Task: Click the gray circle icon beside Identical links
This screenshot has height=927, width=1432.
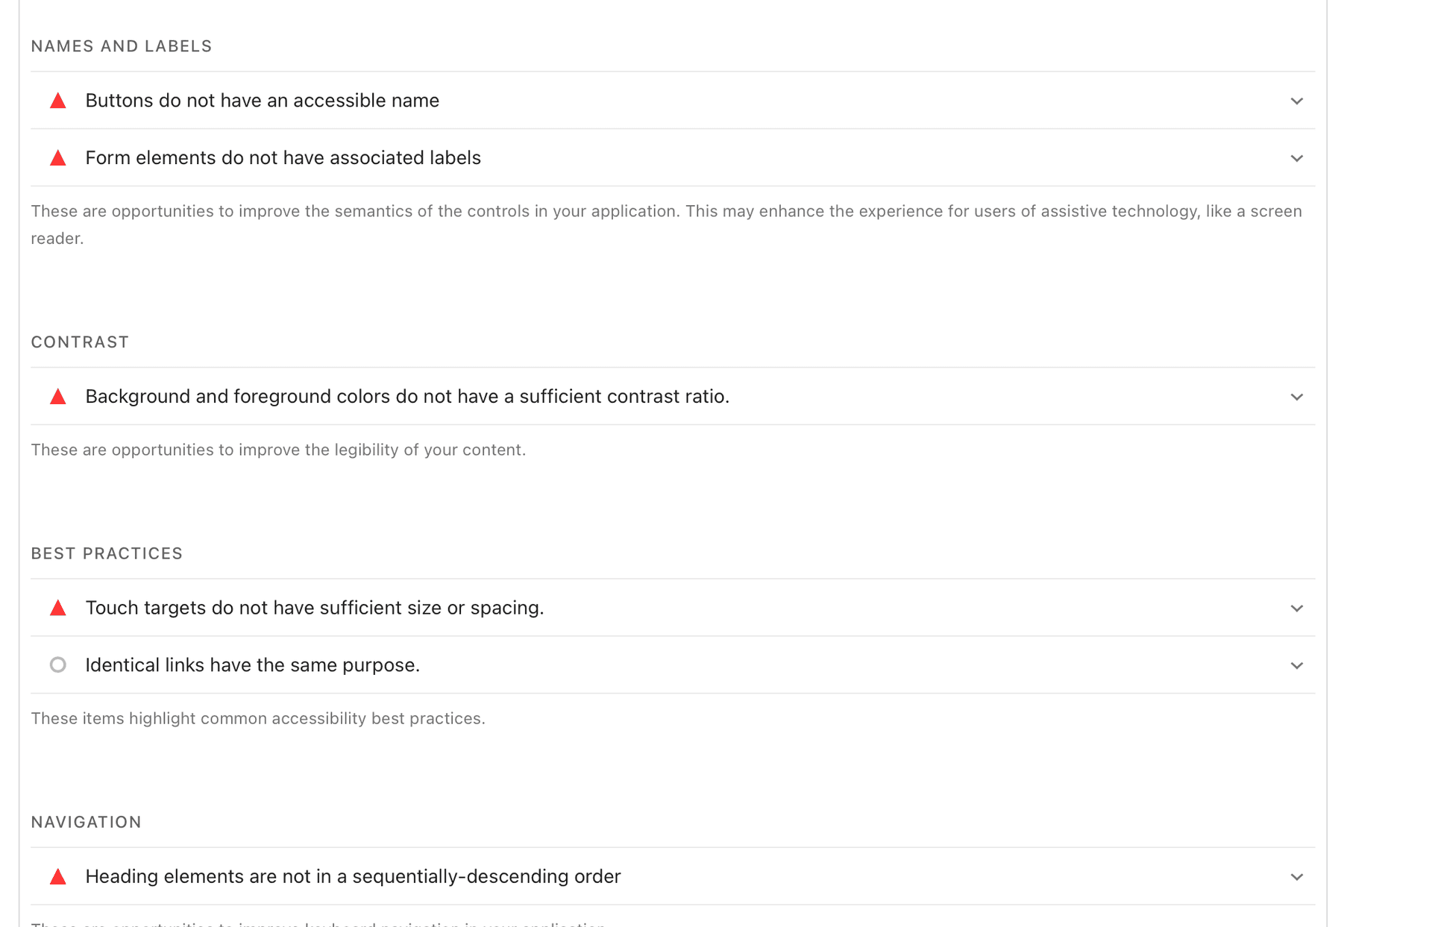Action: tap(58, 664)
